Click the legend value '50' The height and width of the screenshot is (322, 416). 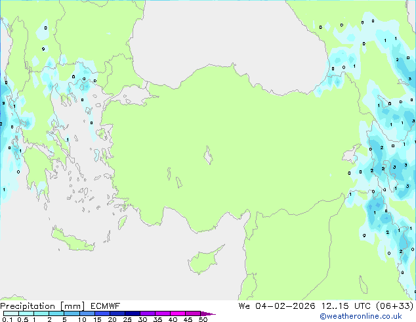tap(203, 319)
